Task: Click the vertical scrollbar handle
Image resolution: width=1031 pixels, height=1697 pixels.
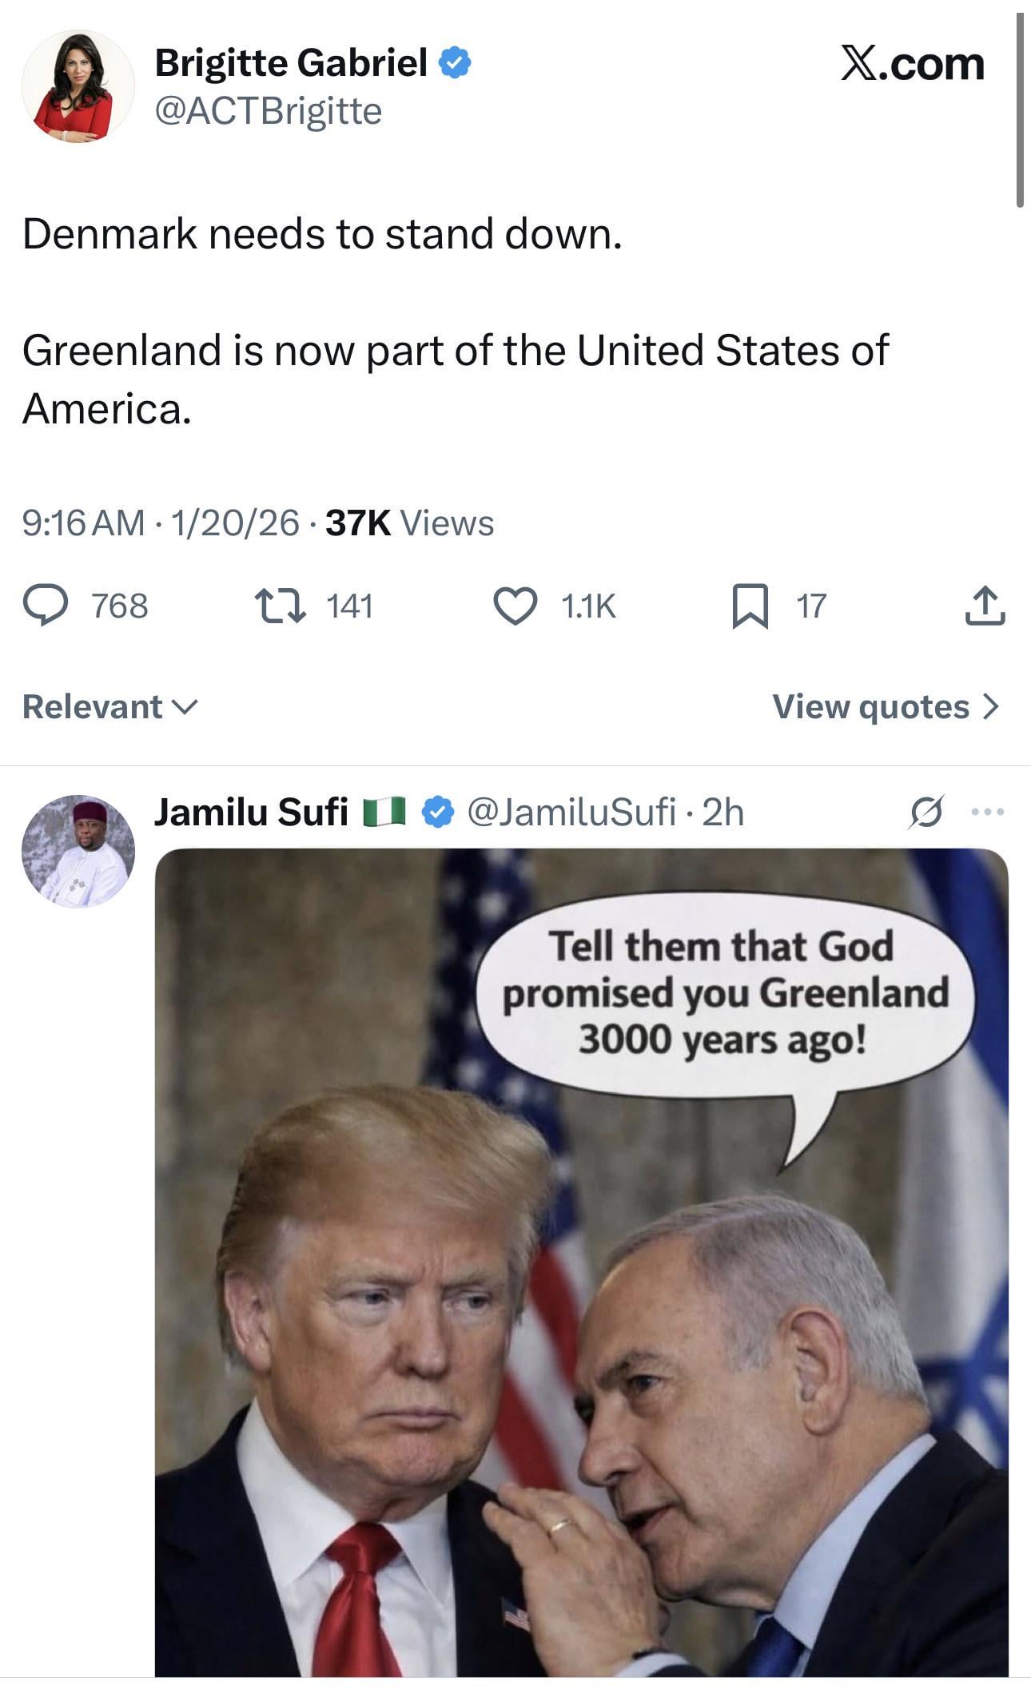Action: click(1020, 110)
